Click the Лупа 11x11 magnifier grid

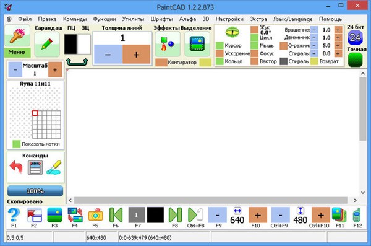[x=35, y=113]
